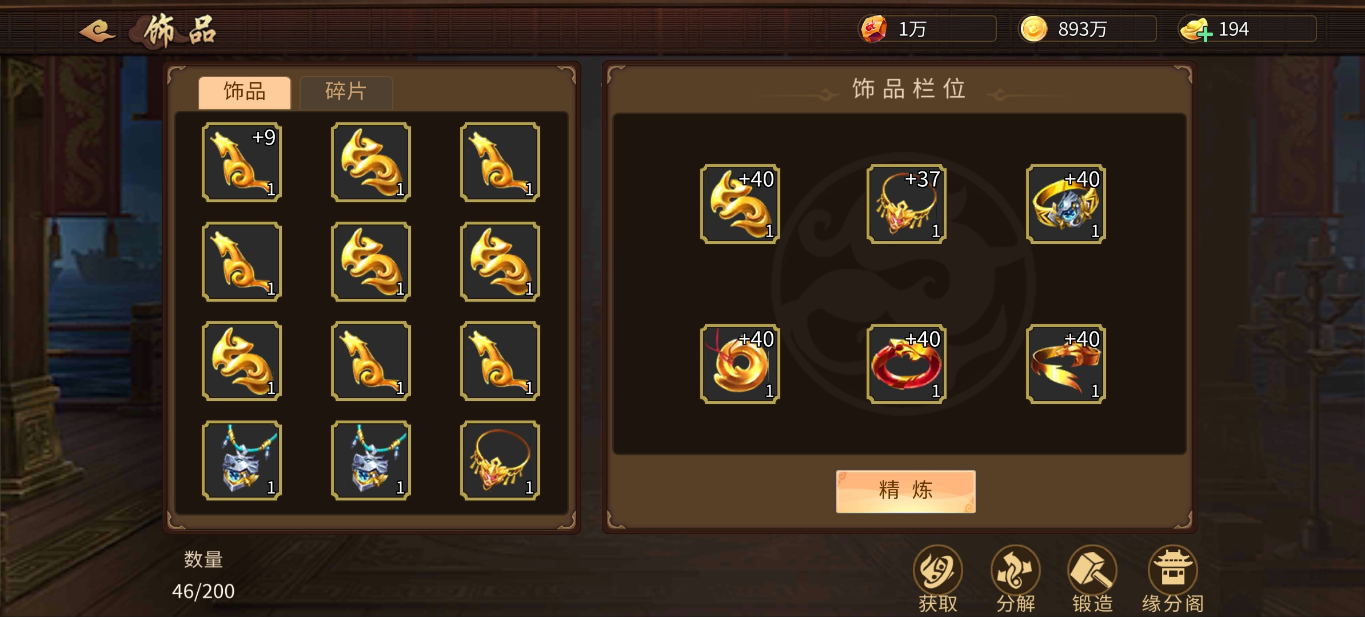The height and width of the screenshot is (617, 1365).
Task: Select the equipped +40 golden cloud ornament slot
Action: 740,204
